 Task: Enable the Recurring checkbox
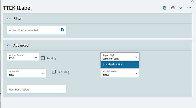pyautogui.click(x=54, y=72)
